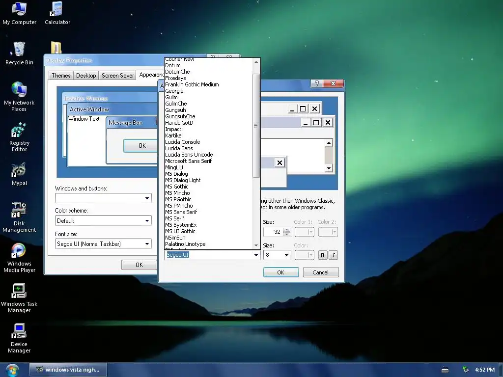Click the green tray icon beside clock
This screenshot has width=503, height=377.
click(x=466, y=370)
